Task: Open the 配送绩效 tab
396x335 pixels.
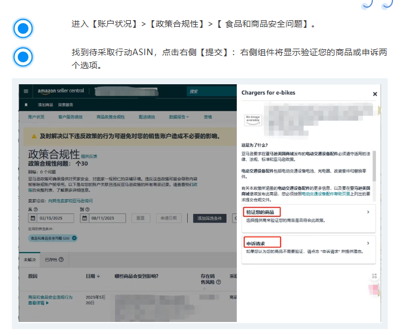Action: point(147,117)
